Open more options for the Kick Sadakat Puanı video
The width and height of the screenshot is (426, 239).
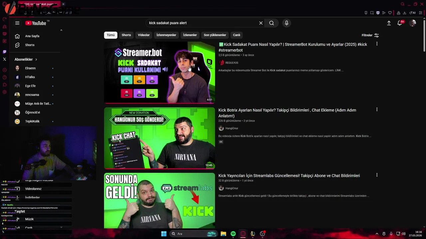pos(377,44)
